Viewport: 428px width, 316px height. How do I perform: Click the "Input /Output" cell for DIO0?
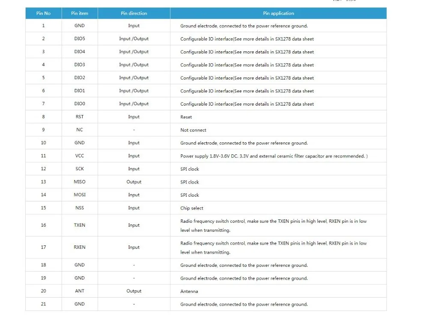click(134, 103)
